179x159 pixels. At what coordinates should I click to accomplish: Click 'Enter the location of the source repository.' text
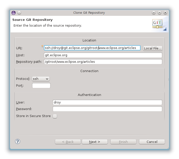[x=47, y=25]
